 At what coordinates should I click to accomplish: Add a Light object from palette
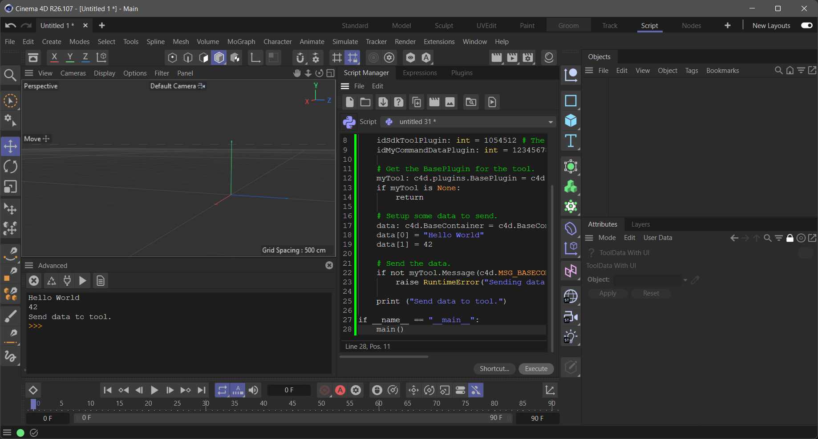(571, 337)
